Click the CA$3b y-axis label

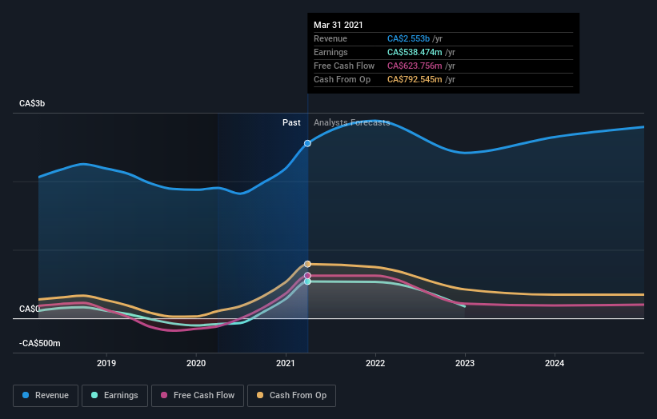click(x=32, y=103)
